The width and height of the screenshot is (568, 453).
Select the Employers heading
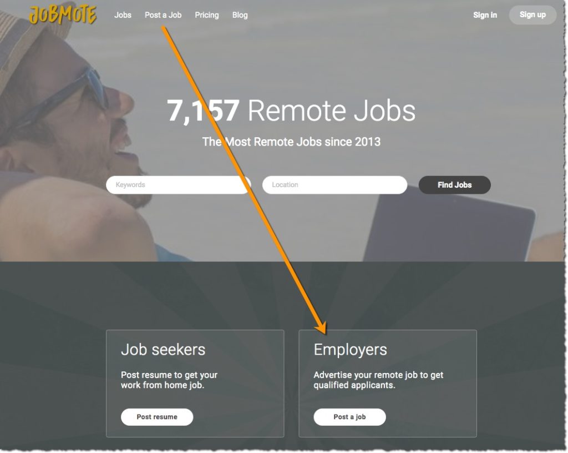(351, 350)
